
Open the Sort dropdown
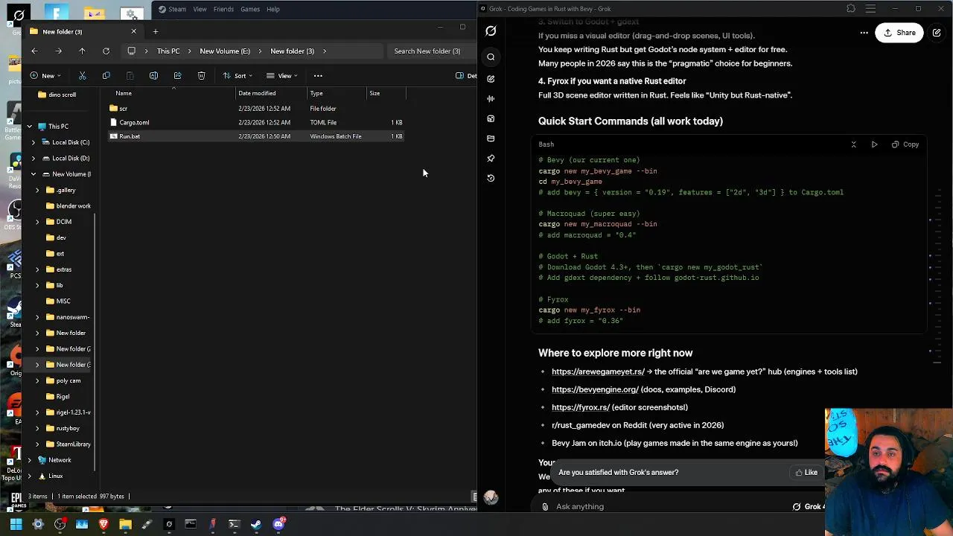238,76
